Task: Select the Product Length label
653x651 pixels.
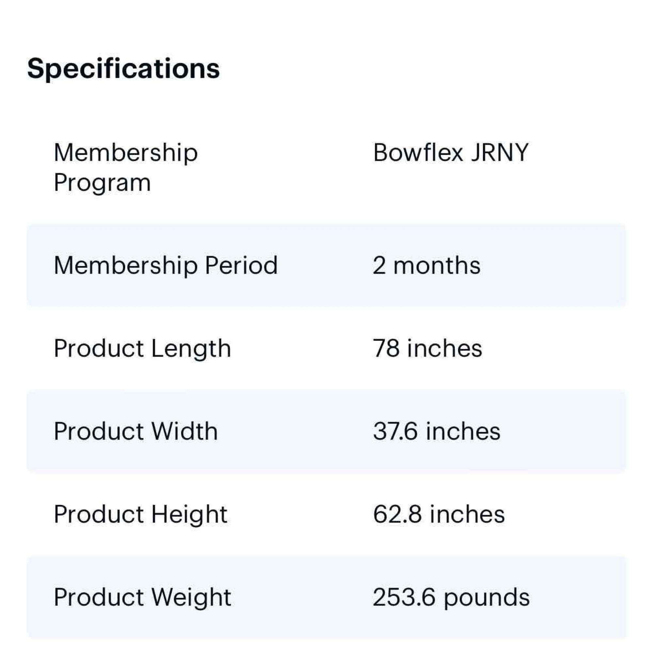Action: coord(142,349)
